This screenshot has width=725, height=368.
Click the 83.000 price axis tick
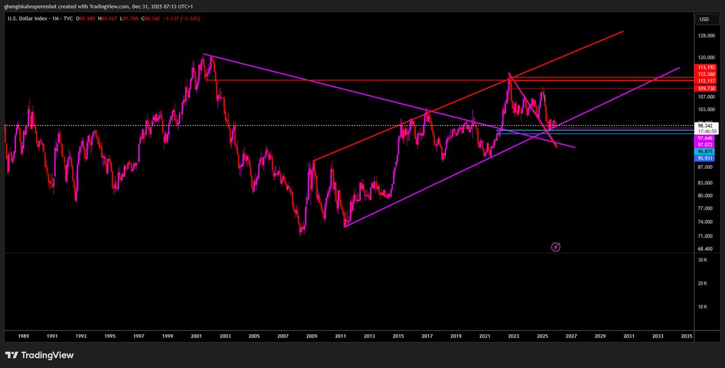coord(706,183)
